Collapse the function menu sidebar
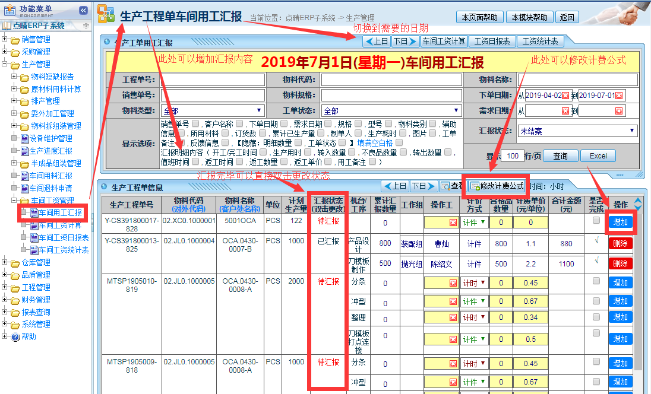The image size is (651, 394). coord(83,10)
